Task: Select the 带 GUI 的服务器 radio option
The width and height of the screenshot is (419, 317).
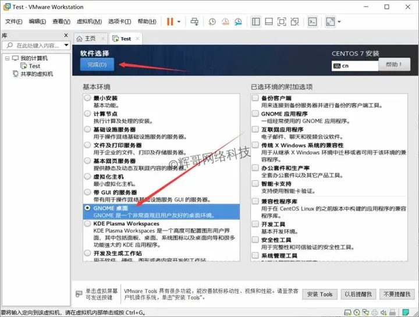Action: pyautogui.click(x=87, y=193)
